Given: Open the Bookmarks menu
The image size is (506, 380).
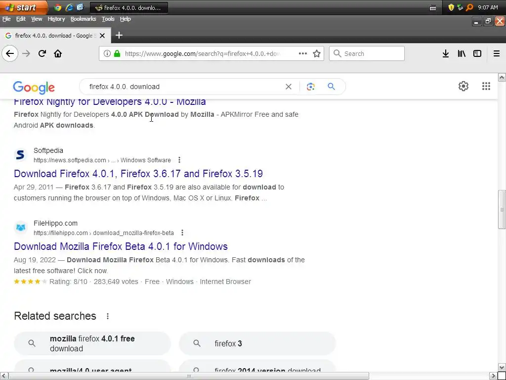Looking at the screenshot, I should click(83, 19).
